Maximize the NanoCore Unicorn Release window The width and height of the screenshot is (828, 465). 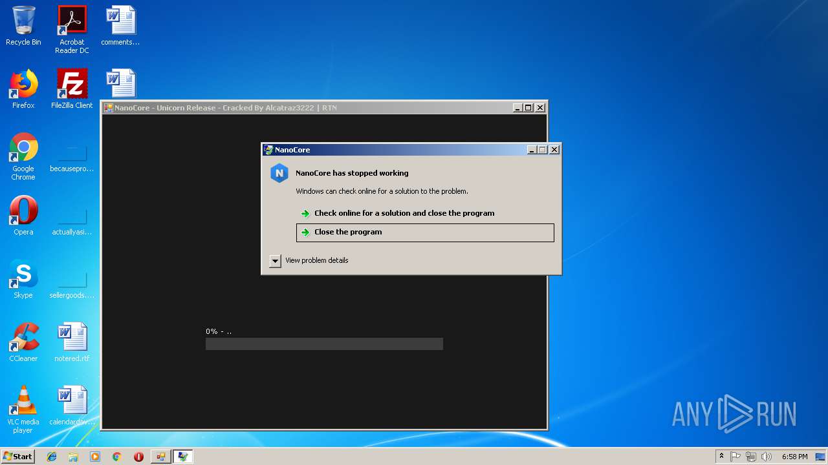[528, 108]
